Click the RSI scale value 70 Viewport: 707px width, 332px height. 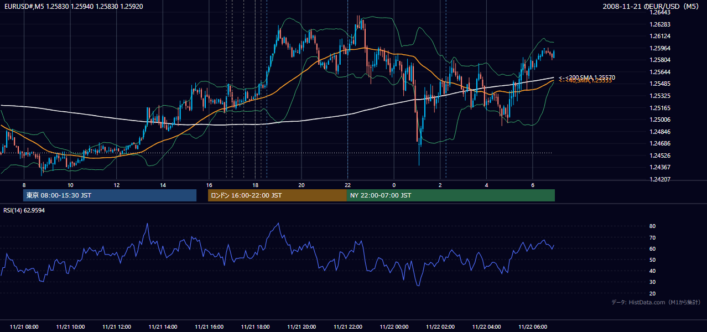pyautogui.click(x=652, y=237)
